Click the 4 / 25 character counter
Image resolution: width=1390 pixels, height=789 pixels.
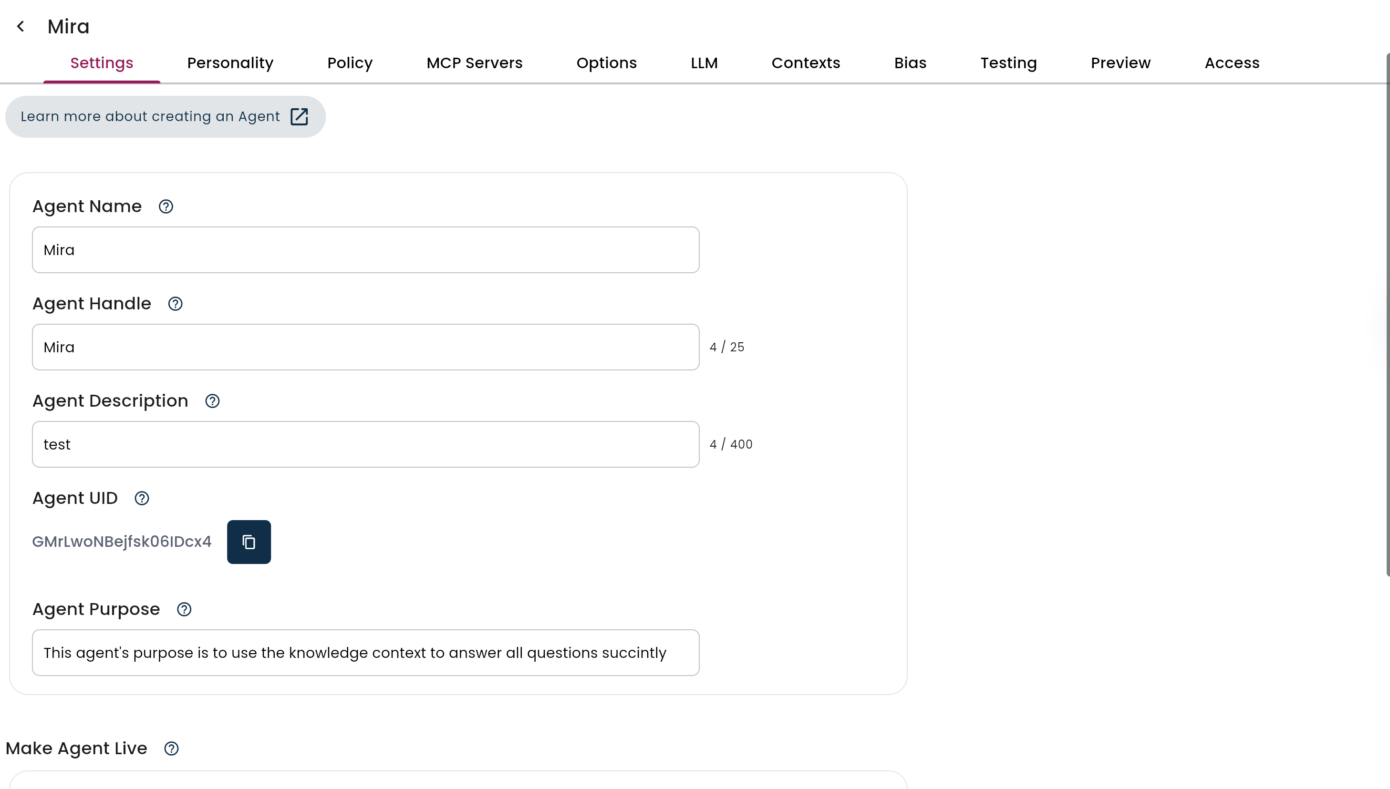tap(727, 348)
